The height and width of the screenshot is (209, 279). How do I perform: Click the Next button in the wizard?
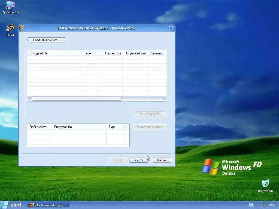tap(138, 160)
